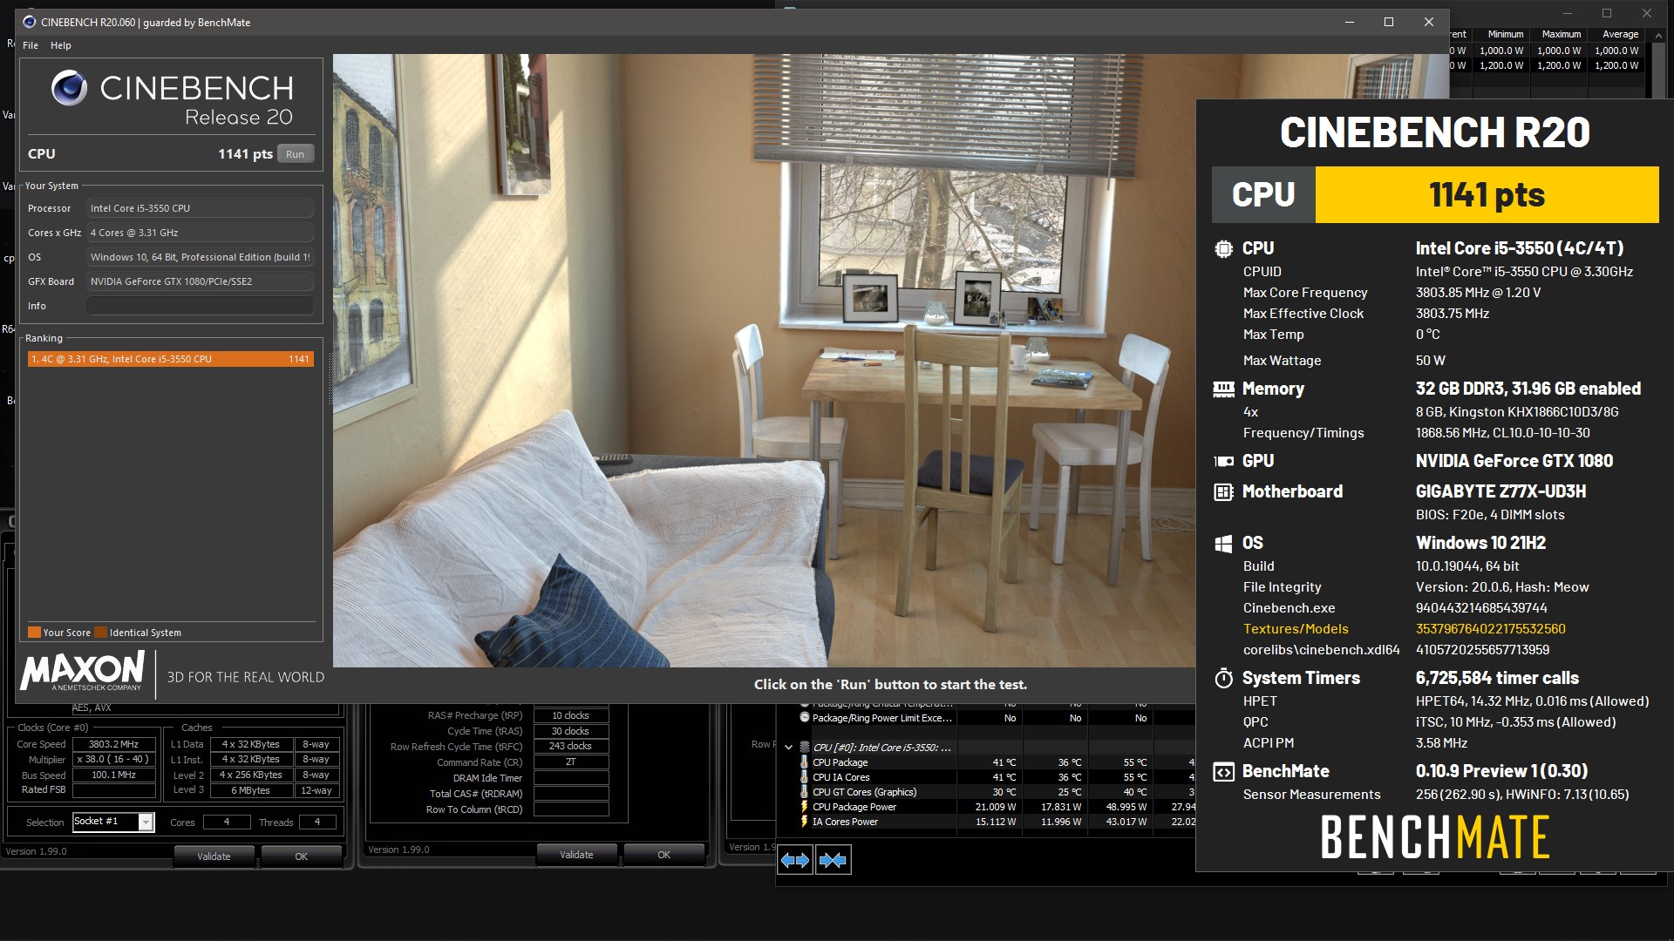Click the GPU card icon in BenchMate panel
This screenshot has width=1674, height=941.
pyautogui.click(x=1223, y=461)
